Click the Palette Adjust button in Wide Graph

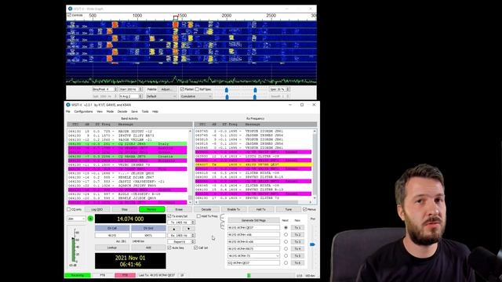[167, 89]
